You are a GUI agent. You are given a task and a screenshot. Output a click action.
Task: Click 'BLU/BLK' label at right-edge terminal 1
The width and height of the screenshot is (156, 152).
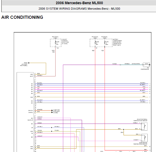click(143, 83)
